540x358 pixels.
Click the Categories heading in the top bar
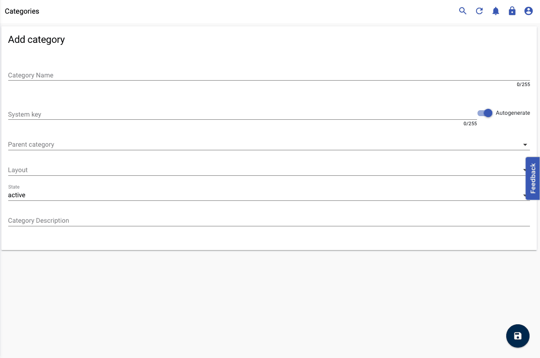coord(22,11)
